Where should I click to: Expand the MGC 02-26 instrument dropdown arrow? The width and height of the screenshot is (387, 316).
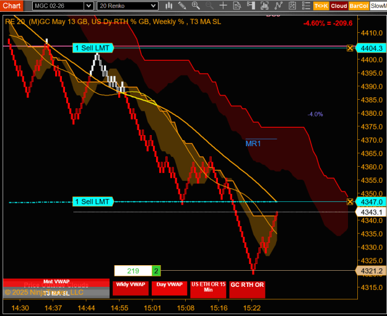89,6
